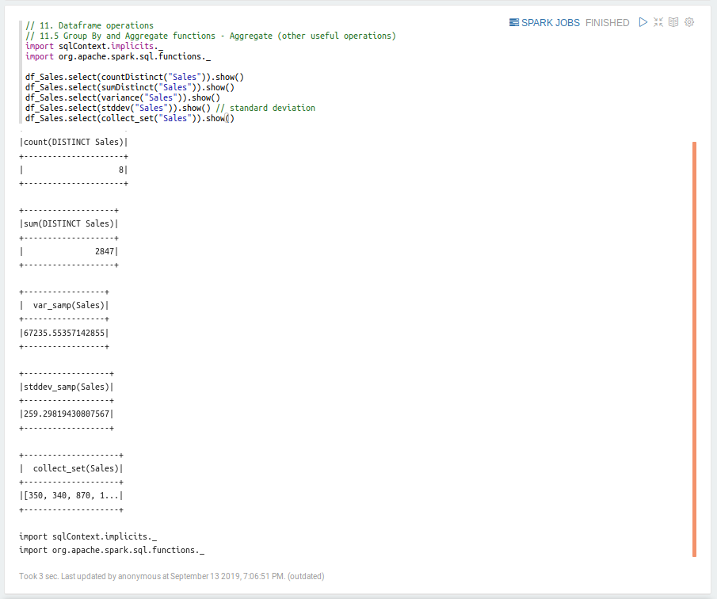Click the '11.5 Group By' comment line
The image size is (717, 599).
tap(211, 36)
